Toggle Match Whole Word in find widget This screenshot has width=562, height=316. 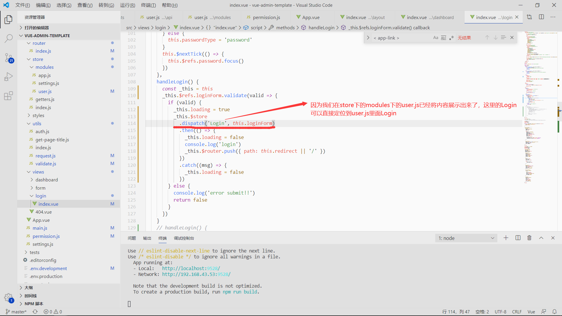[443, 38]
